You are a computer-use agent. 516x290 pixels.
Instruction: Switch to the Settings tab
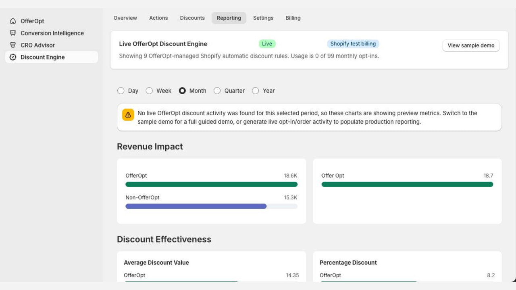263,18
